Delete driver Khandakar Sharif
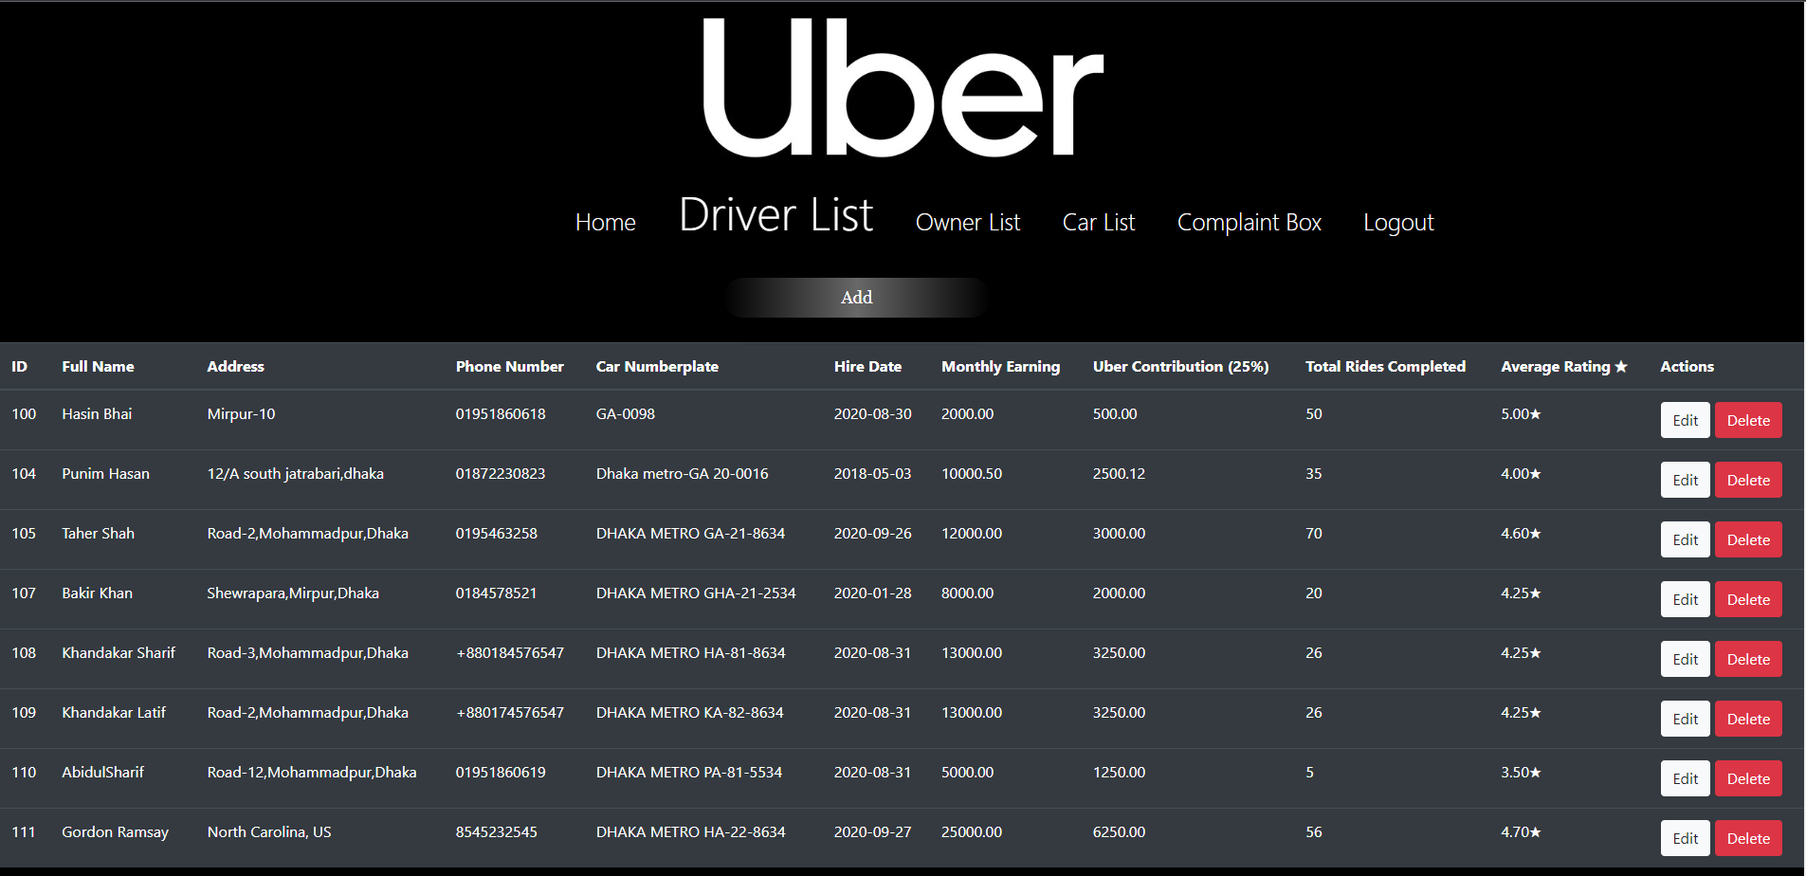Viewport: 1806px width, 876px height. pyautogui.click(x=1748, y=659)
